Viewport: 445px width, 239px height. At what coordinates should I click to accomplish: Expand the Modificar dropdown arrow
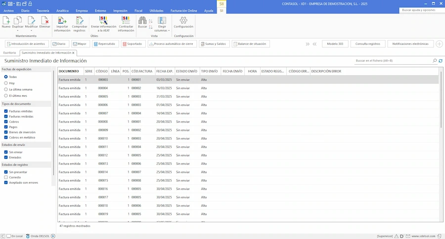[x=32, y=30]
